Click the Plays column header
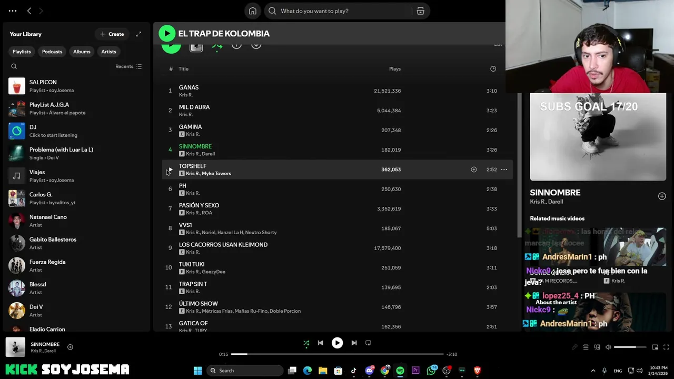The width and height of the screenshot is (674, 379). coord(395,69)
